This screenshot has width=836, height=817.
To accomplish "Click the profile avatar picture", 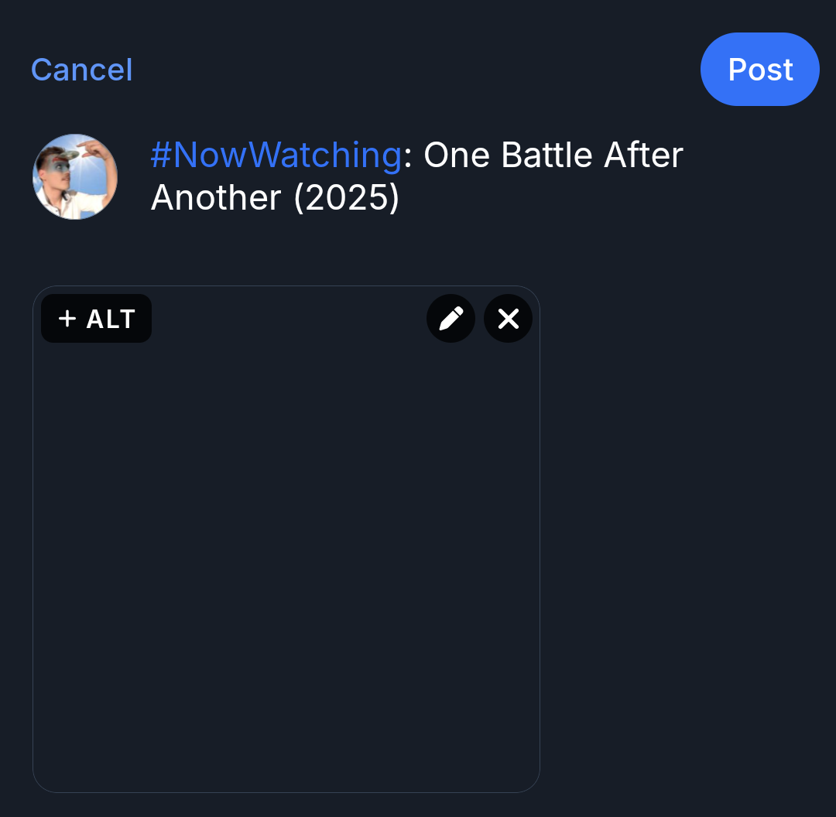I will [75, 176].
